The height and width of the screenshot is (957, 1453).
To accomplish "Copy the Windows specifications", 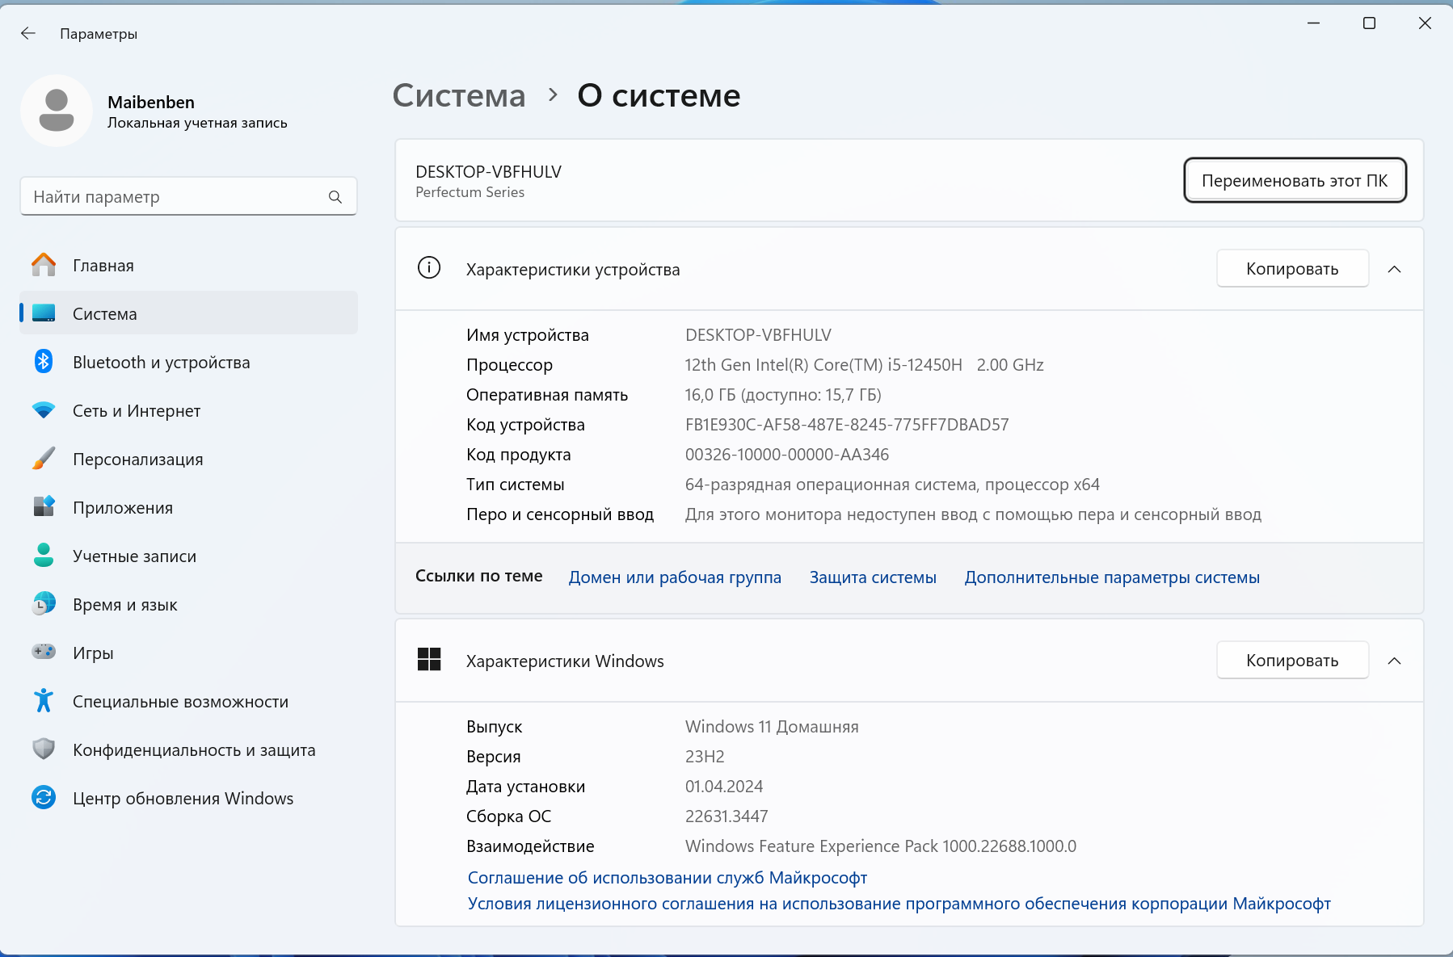I will (x=1292, y=660).
